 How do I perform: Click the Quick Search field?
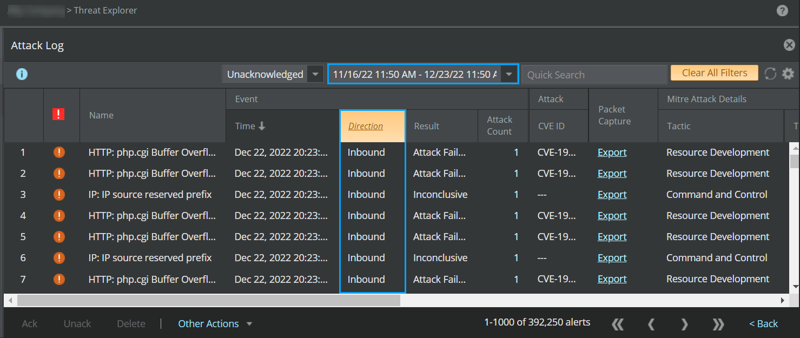tap(594, 75)
